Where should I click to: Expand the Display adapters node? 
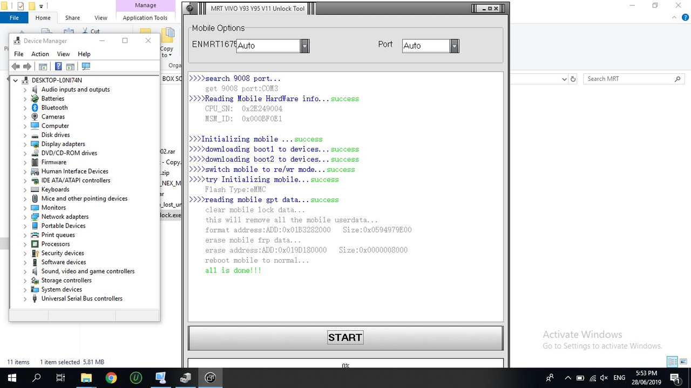25,144
